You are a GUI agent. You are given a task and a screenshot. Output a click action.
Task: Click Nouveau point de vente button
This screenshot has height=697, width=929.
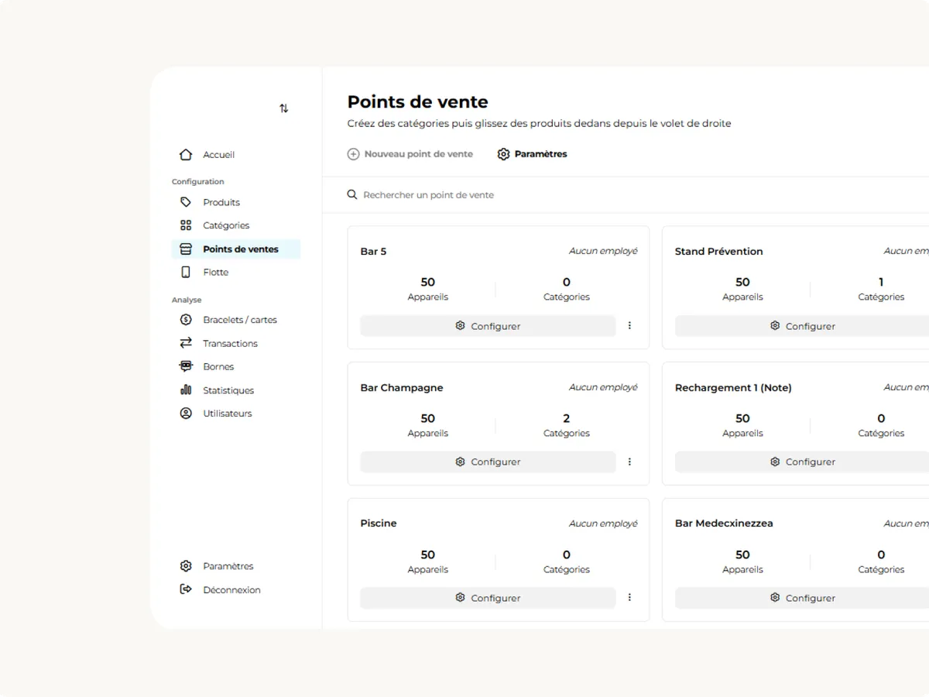click(x=410, y=154)
